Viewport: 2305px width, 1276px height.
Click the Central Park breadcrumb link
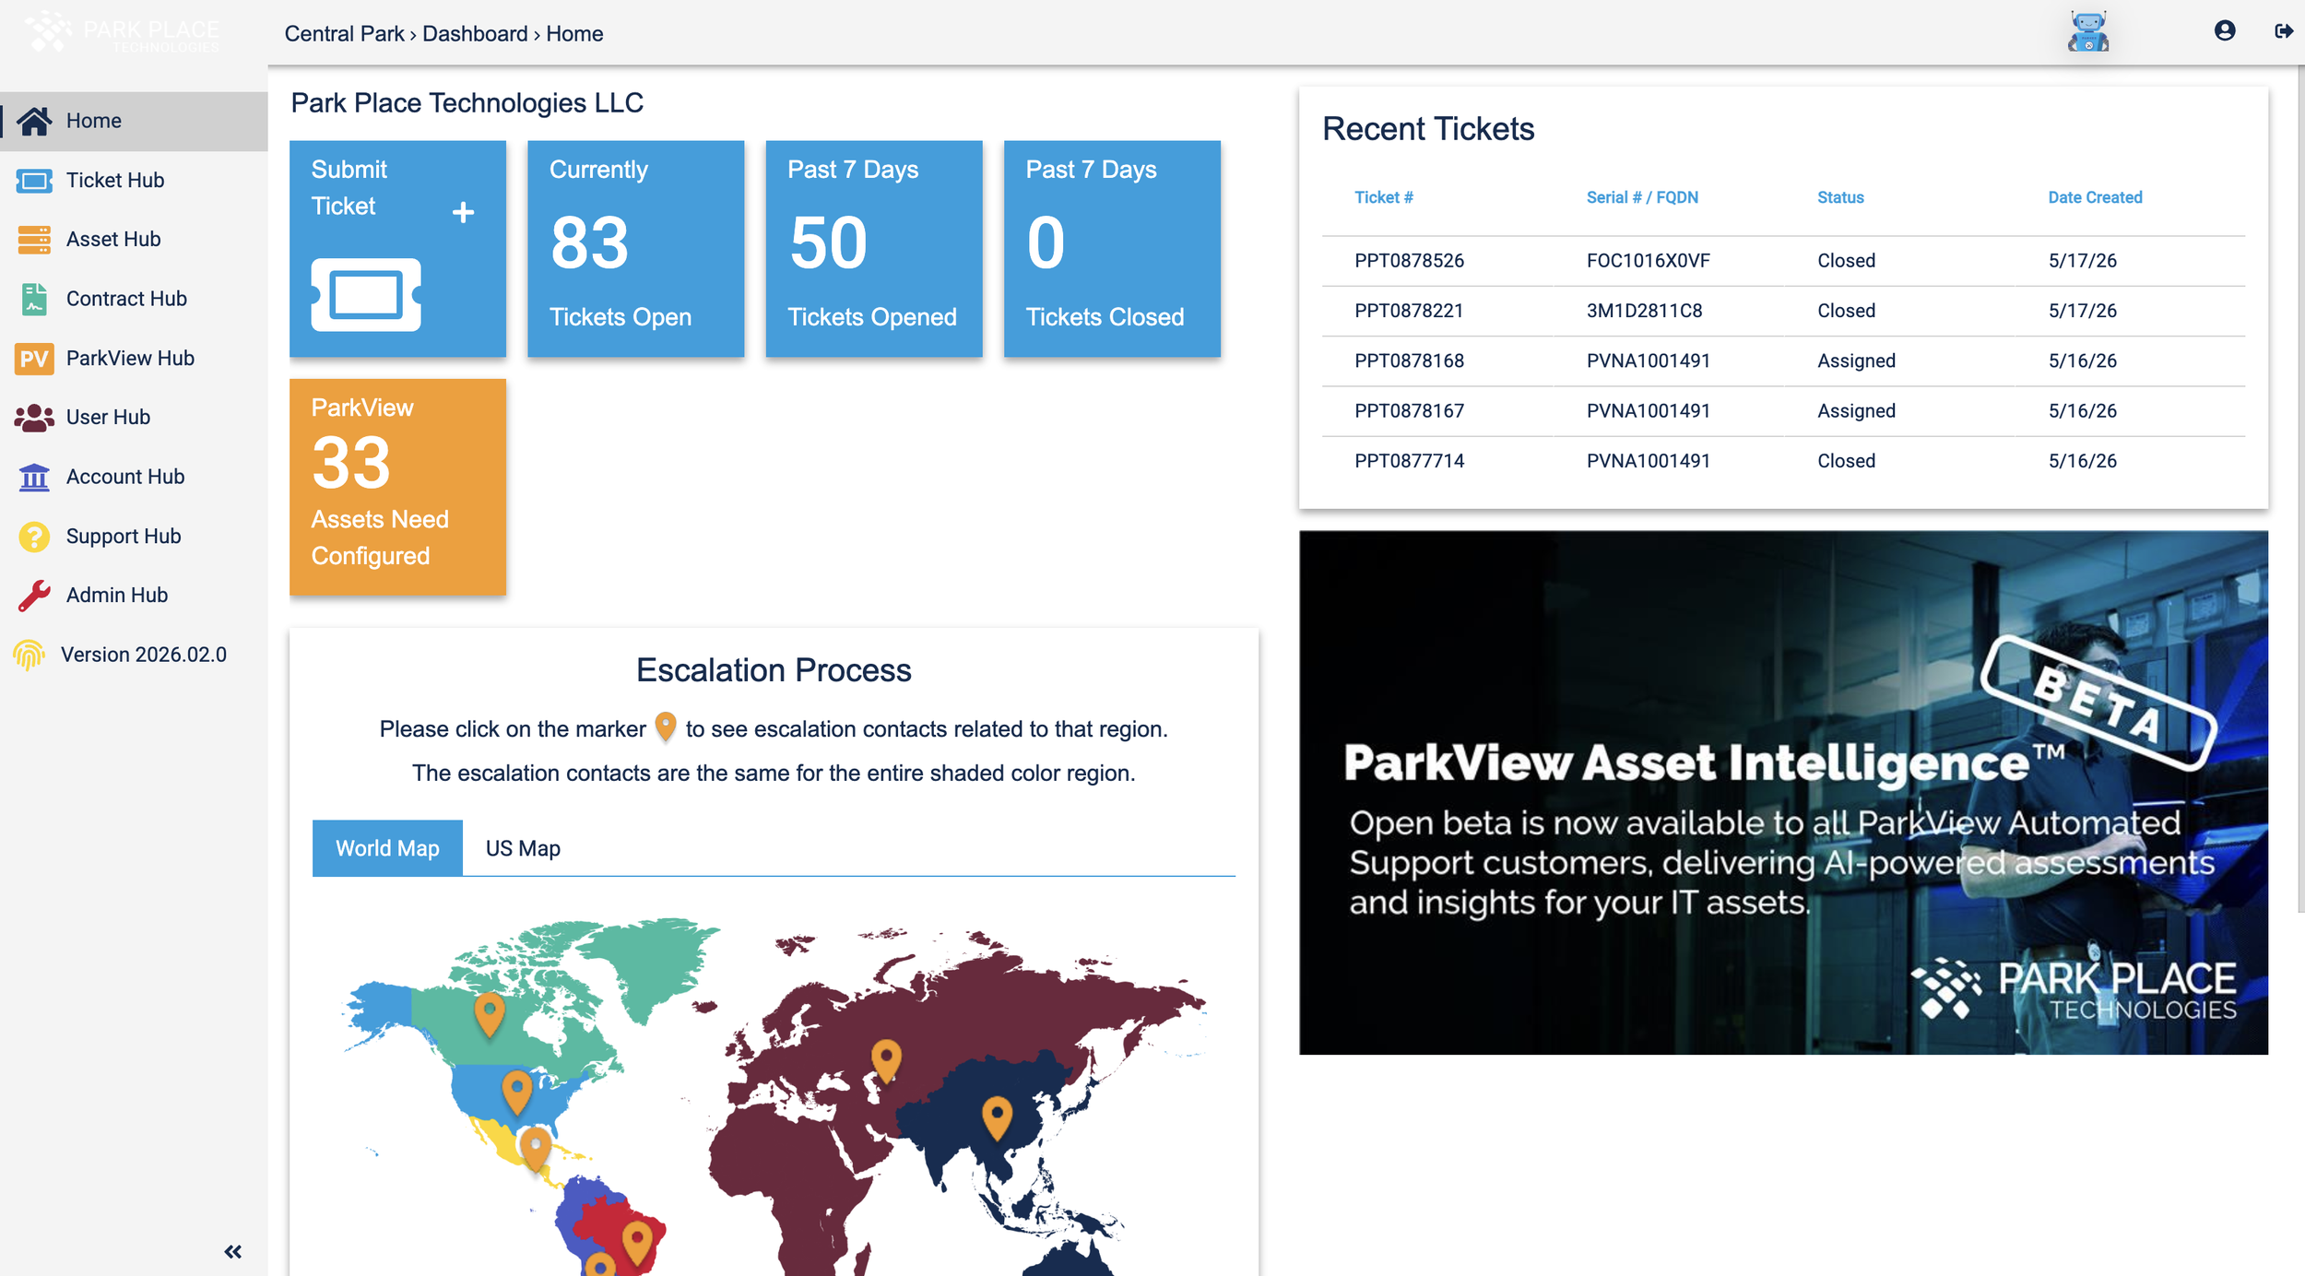[344, 34]
